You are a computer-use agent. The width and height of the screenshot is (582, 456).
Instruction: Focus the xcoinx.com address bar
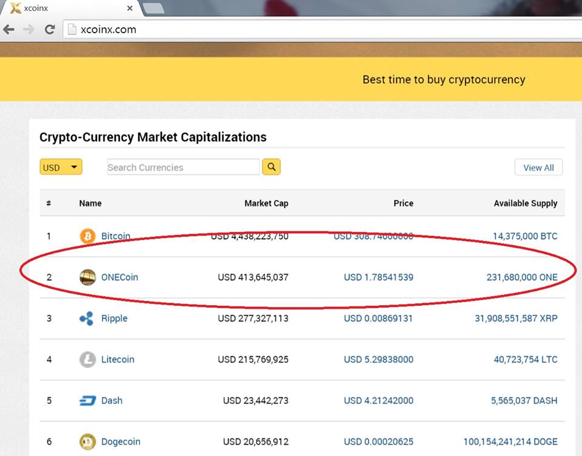click(x=322, y=29)
